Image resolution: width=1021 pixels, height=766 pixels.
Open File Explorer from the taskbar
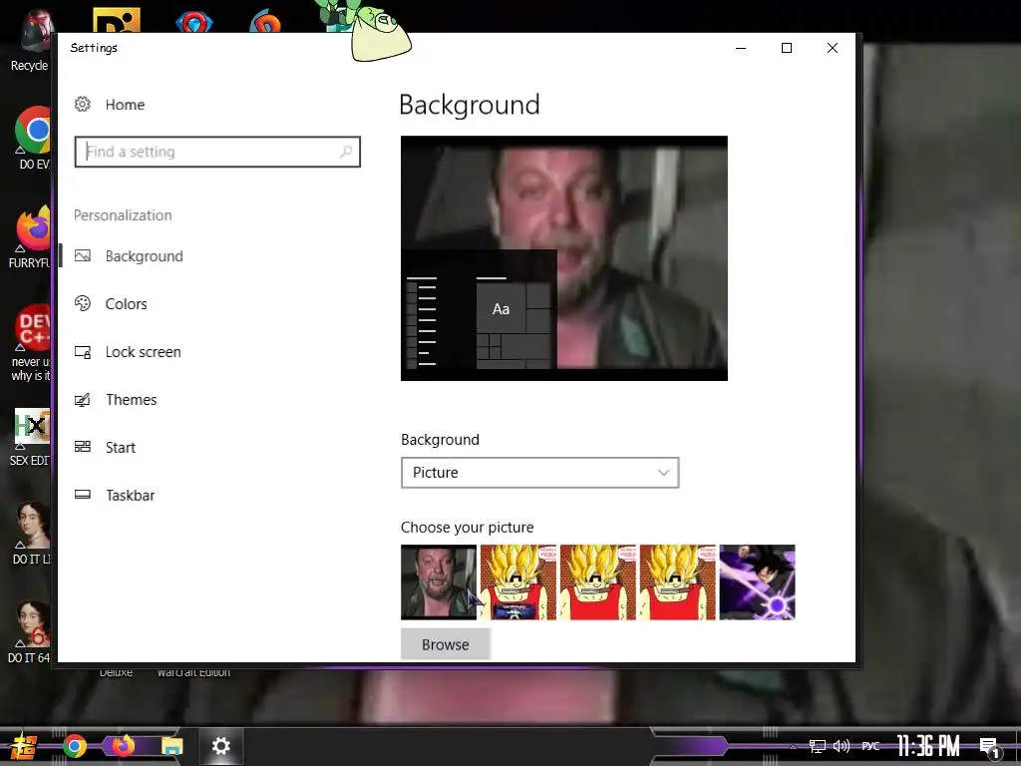[171, 746]
